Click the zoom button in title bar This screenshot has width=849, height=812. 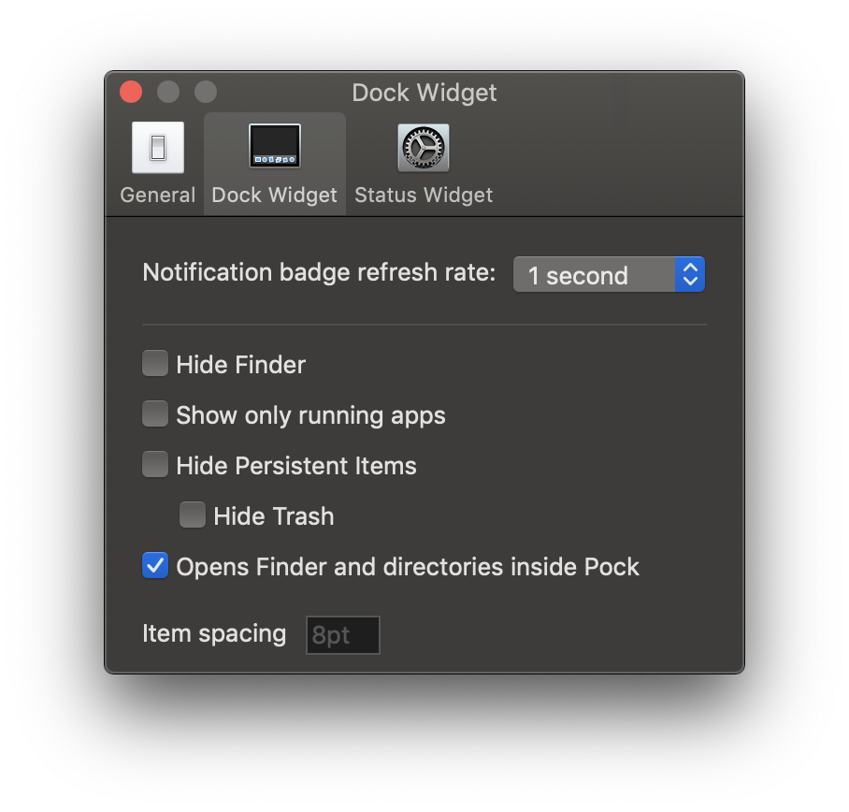pos(206,92)
